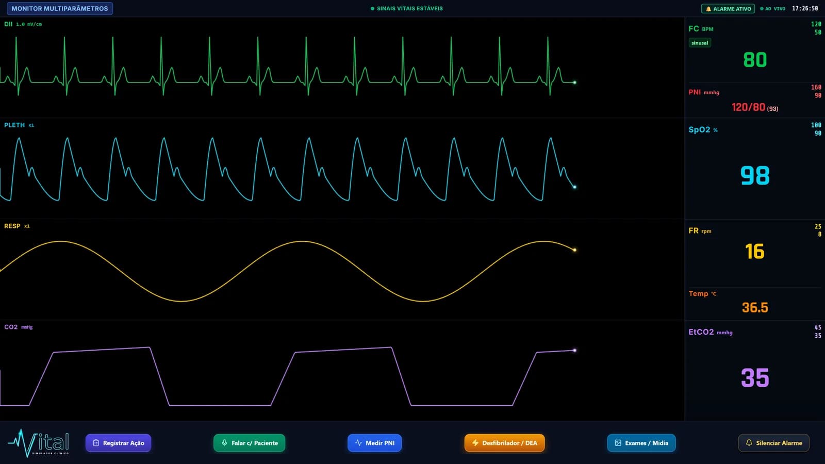
Task: Start Falar c/ Paciente conversation
Action: pos(249,443)
